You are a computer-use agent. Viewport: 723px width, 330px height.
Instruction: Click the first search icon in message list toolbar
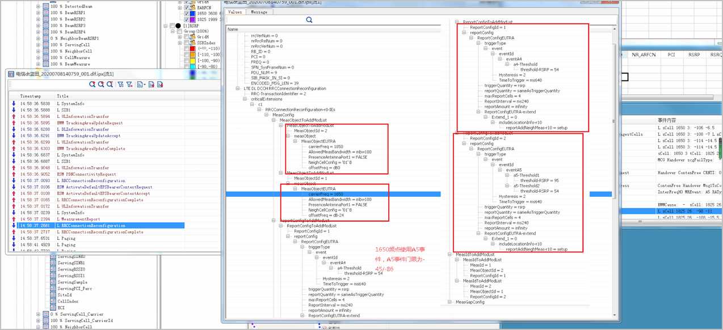(x=92, y=84)
